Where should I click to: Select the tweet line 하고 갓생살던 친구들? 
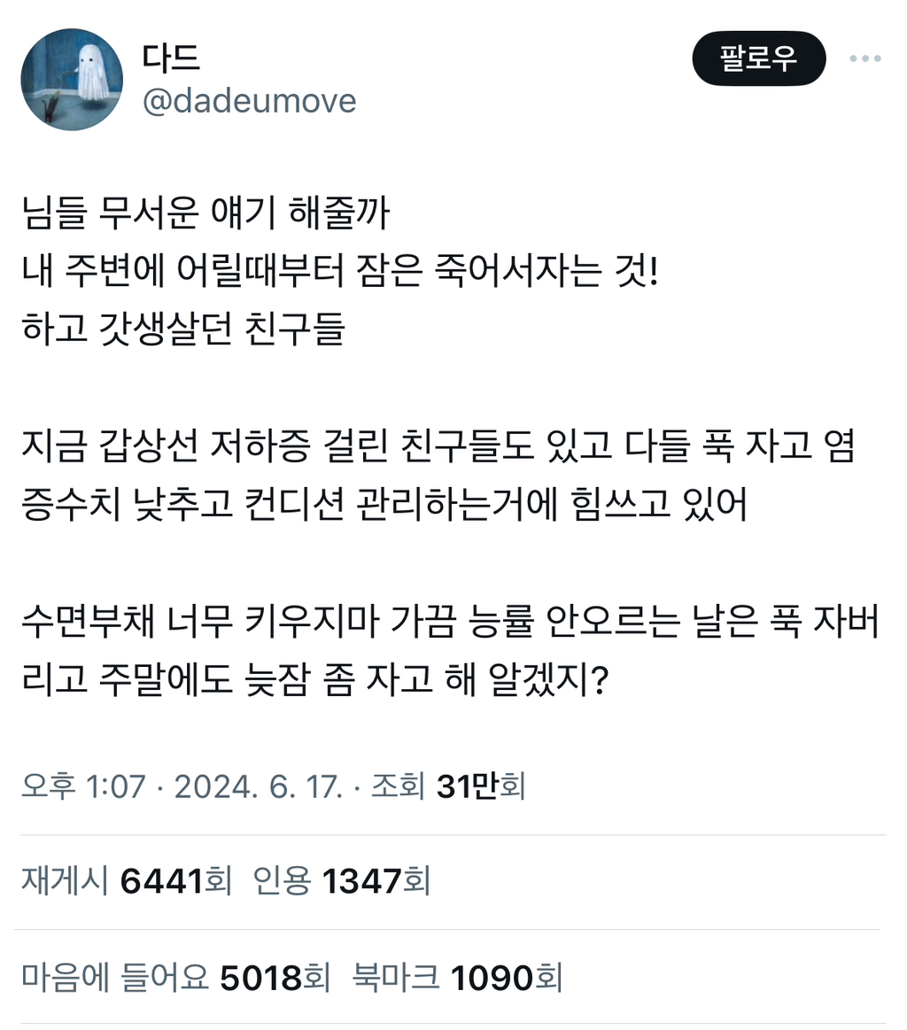pos(183,329)
